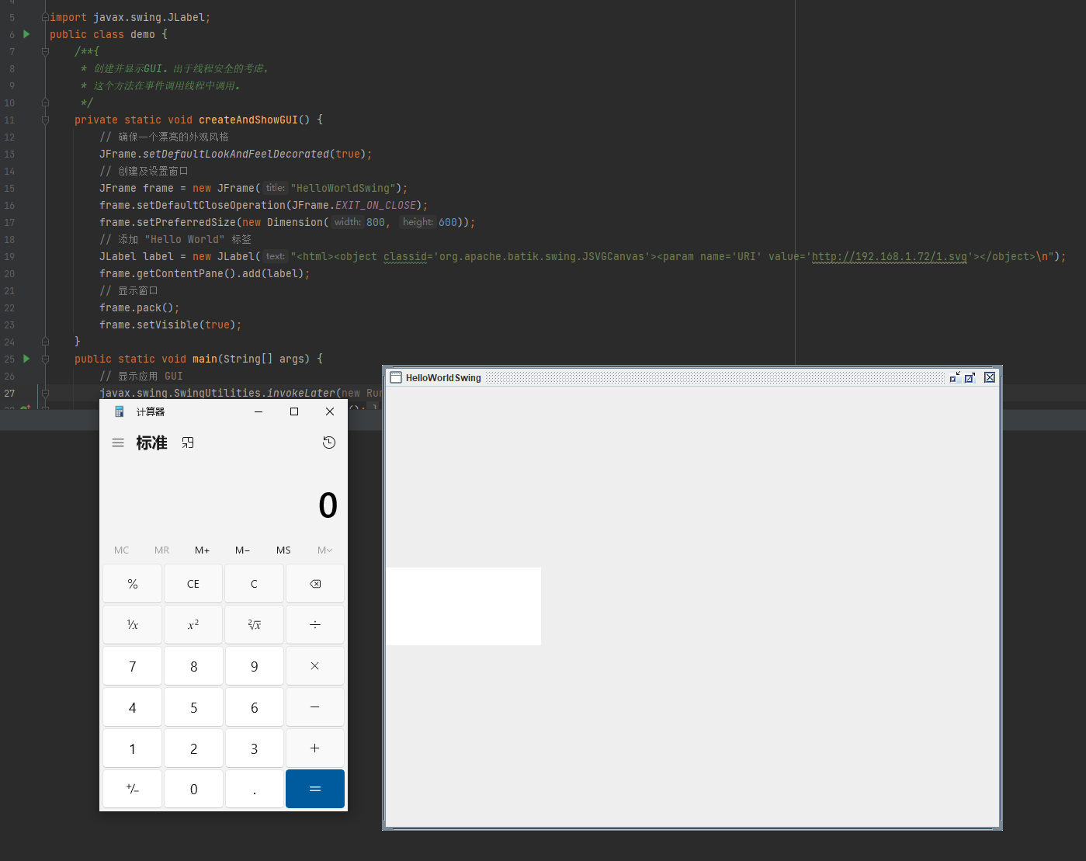This screenshot has height=861, width=1086.
Task: Click the calculator app icon in title bar
Action: tap(120, 411)
